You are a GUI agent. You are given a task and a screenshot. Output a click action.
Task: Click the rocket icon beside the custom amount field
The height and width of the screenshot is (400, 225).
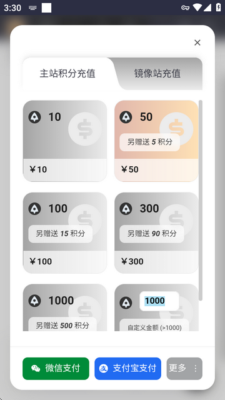tap(126, 302)
